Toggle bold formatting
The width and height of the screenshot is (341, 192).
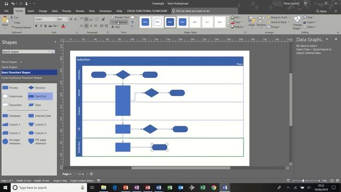tap(36, 26)
